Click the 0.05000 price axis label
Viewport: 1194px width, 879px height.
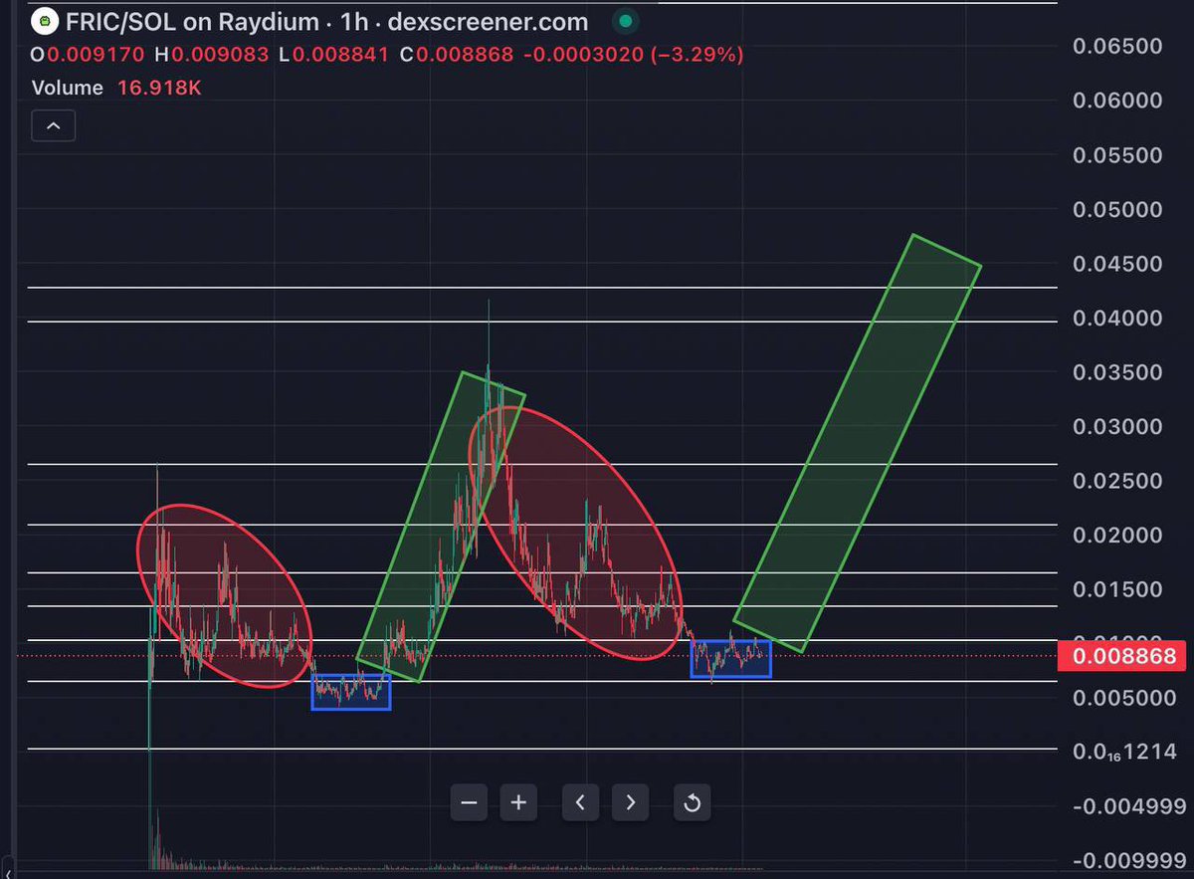(1118, 209)
